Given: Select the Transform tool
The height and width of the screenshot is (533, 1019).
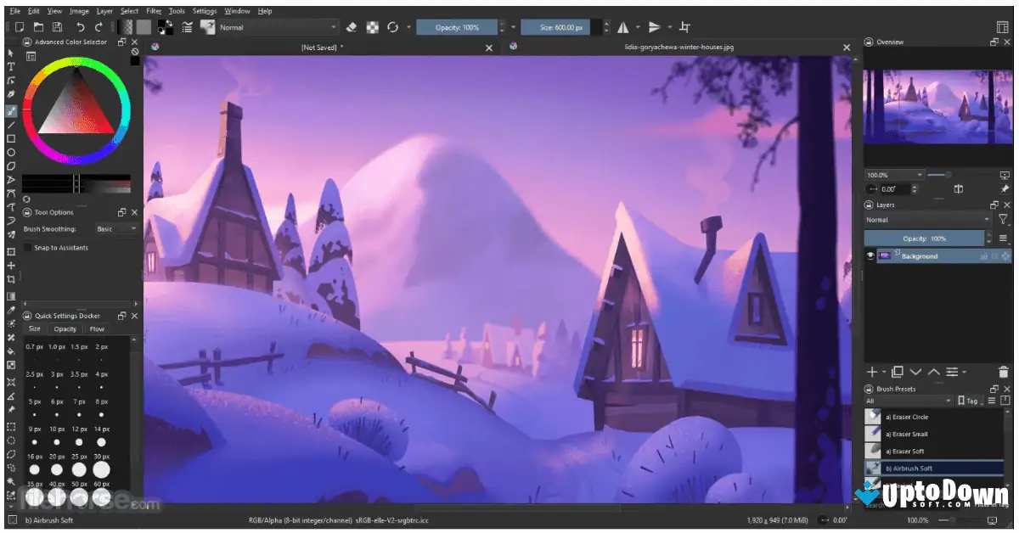Looking at the screenshot, I should tap(11, 252).
